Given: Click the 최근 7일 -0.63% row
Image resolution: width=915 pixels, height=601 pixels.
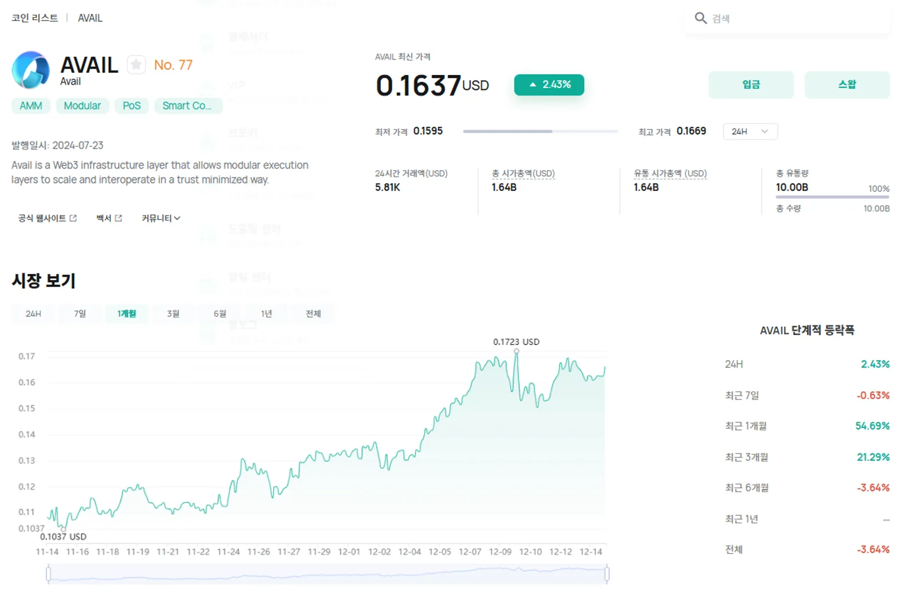Looking at the screenshot, I should point(807,395).
